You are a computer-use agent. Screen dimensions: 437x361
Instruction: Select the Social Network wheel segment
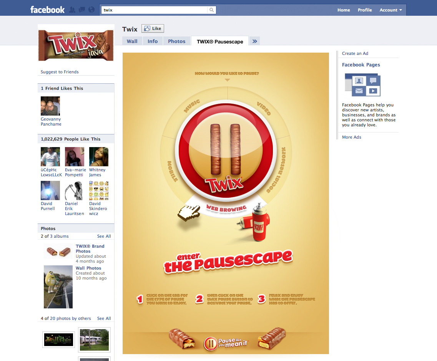(x=276, y=170)
